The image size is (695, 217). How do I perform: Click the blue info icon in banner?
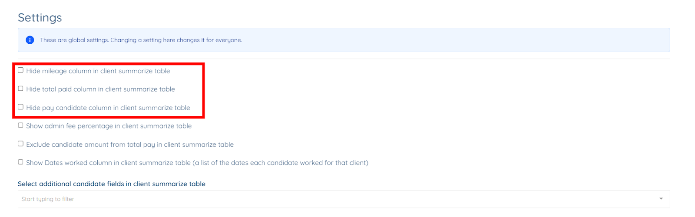(30, 40)
